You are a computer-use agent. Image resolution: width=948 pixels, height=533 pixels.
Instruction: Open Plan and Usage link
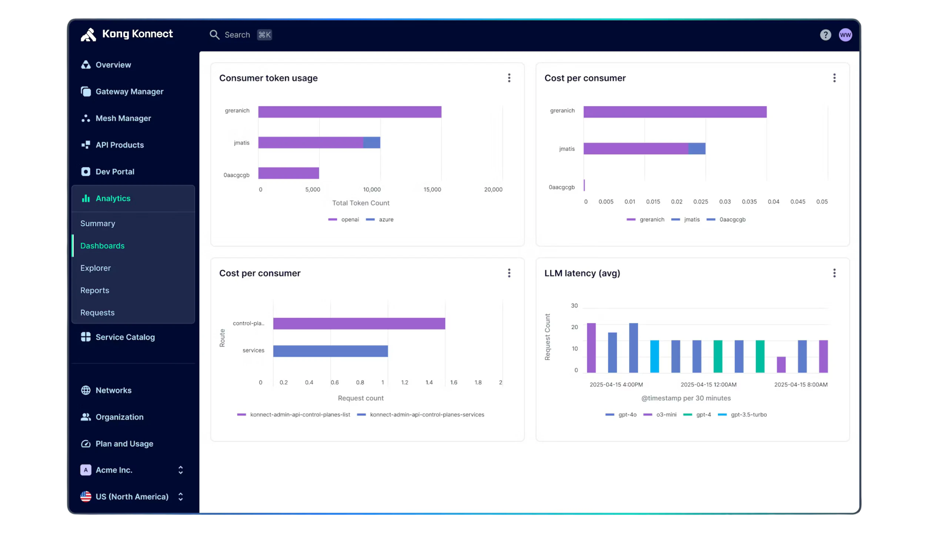click(x=124, y=443)
